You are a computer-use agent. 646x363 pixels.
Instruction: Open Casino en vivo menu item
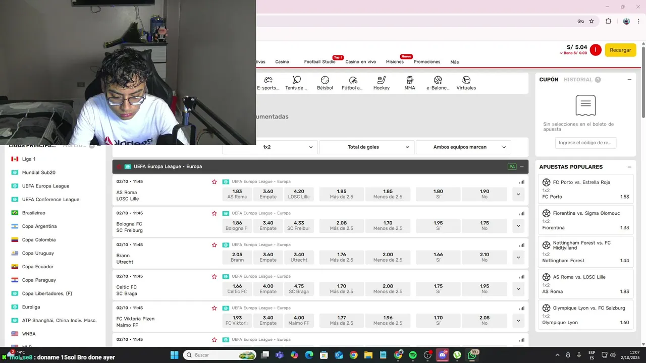[360, 62]
